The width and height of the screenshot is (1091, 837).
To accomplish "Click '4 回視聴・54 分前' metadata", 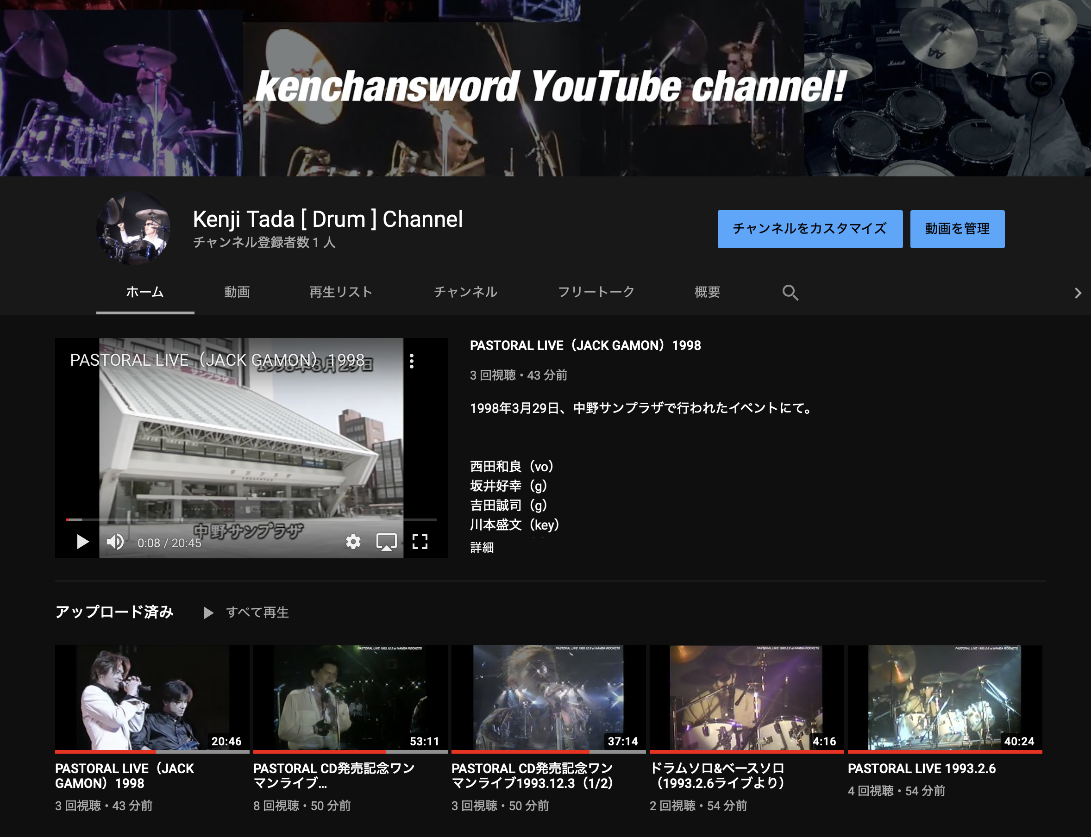I will click(x=896, y=791).
